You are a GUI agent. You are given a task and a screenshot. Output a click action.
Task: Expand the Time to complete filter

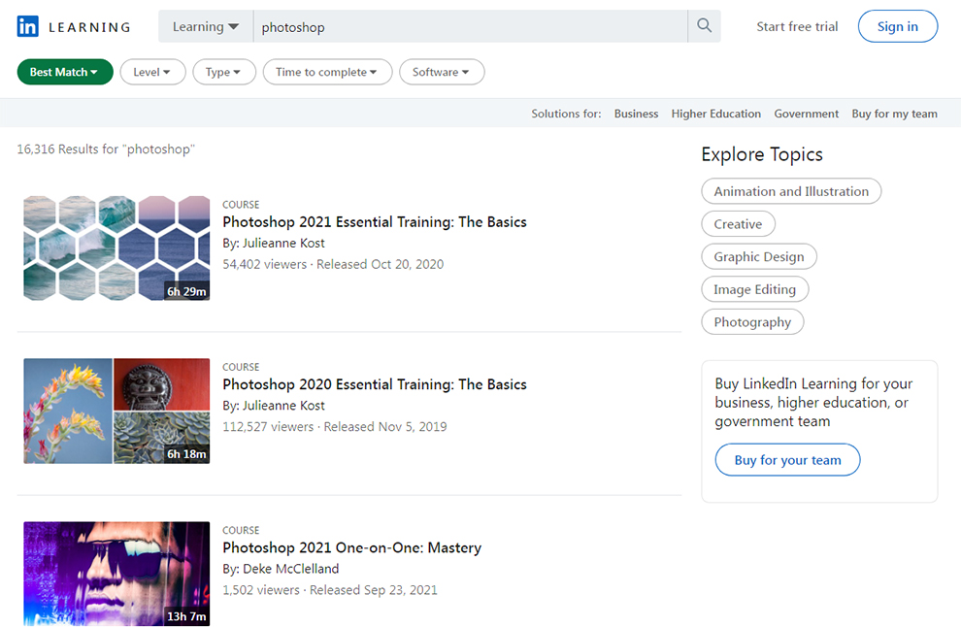tap(327, 72)
